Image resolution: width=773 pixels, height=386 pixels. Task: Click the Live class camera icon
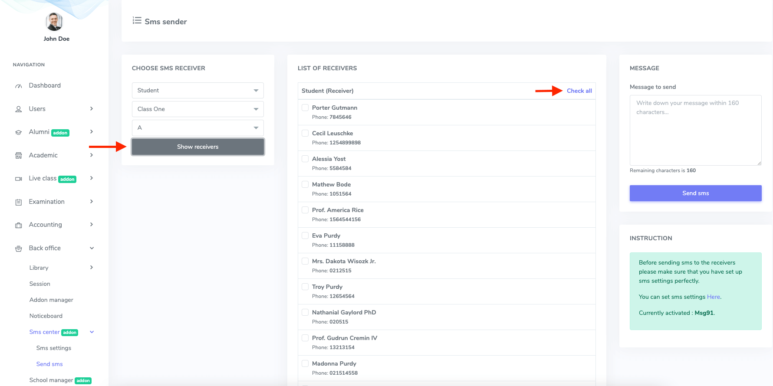pyautogui.click(x=19, y=179)
